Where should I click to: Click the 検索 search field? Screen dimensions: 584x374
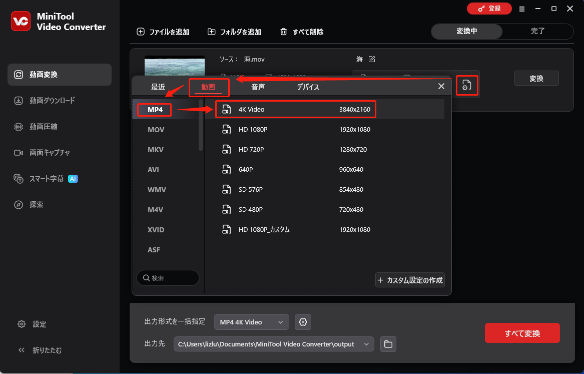coord(168,277)
